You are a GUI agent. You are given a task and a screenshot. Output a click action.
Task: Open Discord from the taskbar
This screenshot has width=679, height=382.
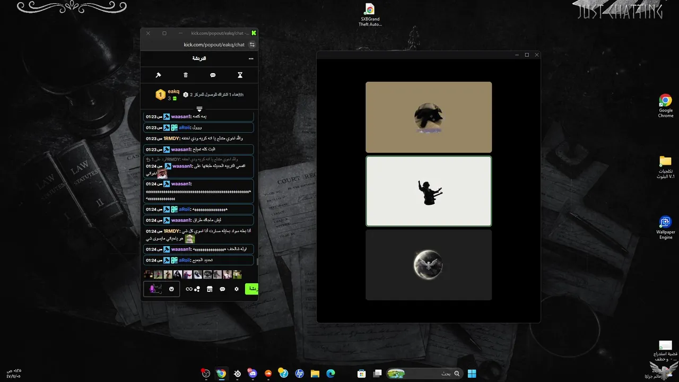click(x=253, y=374)
